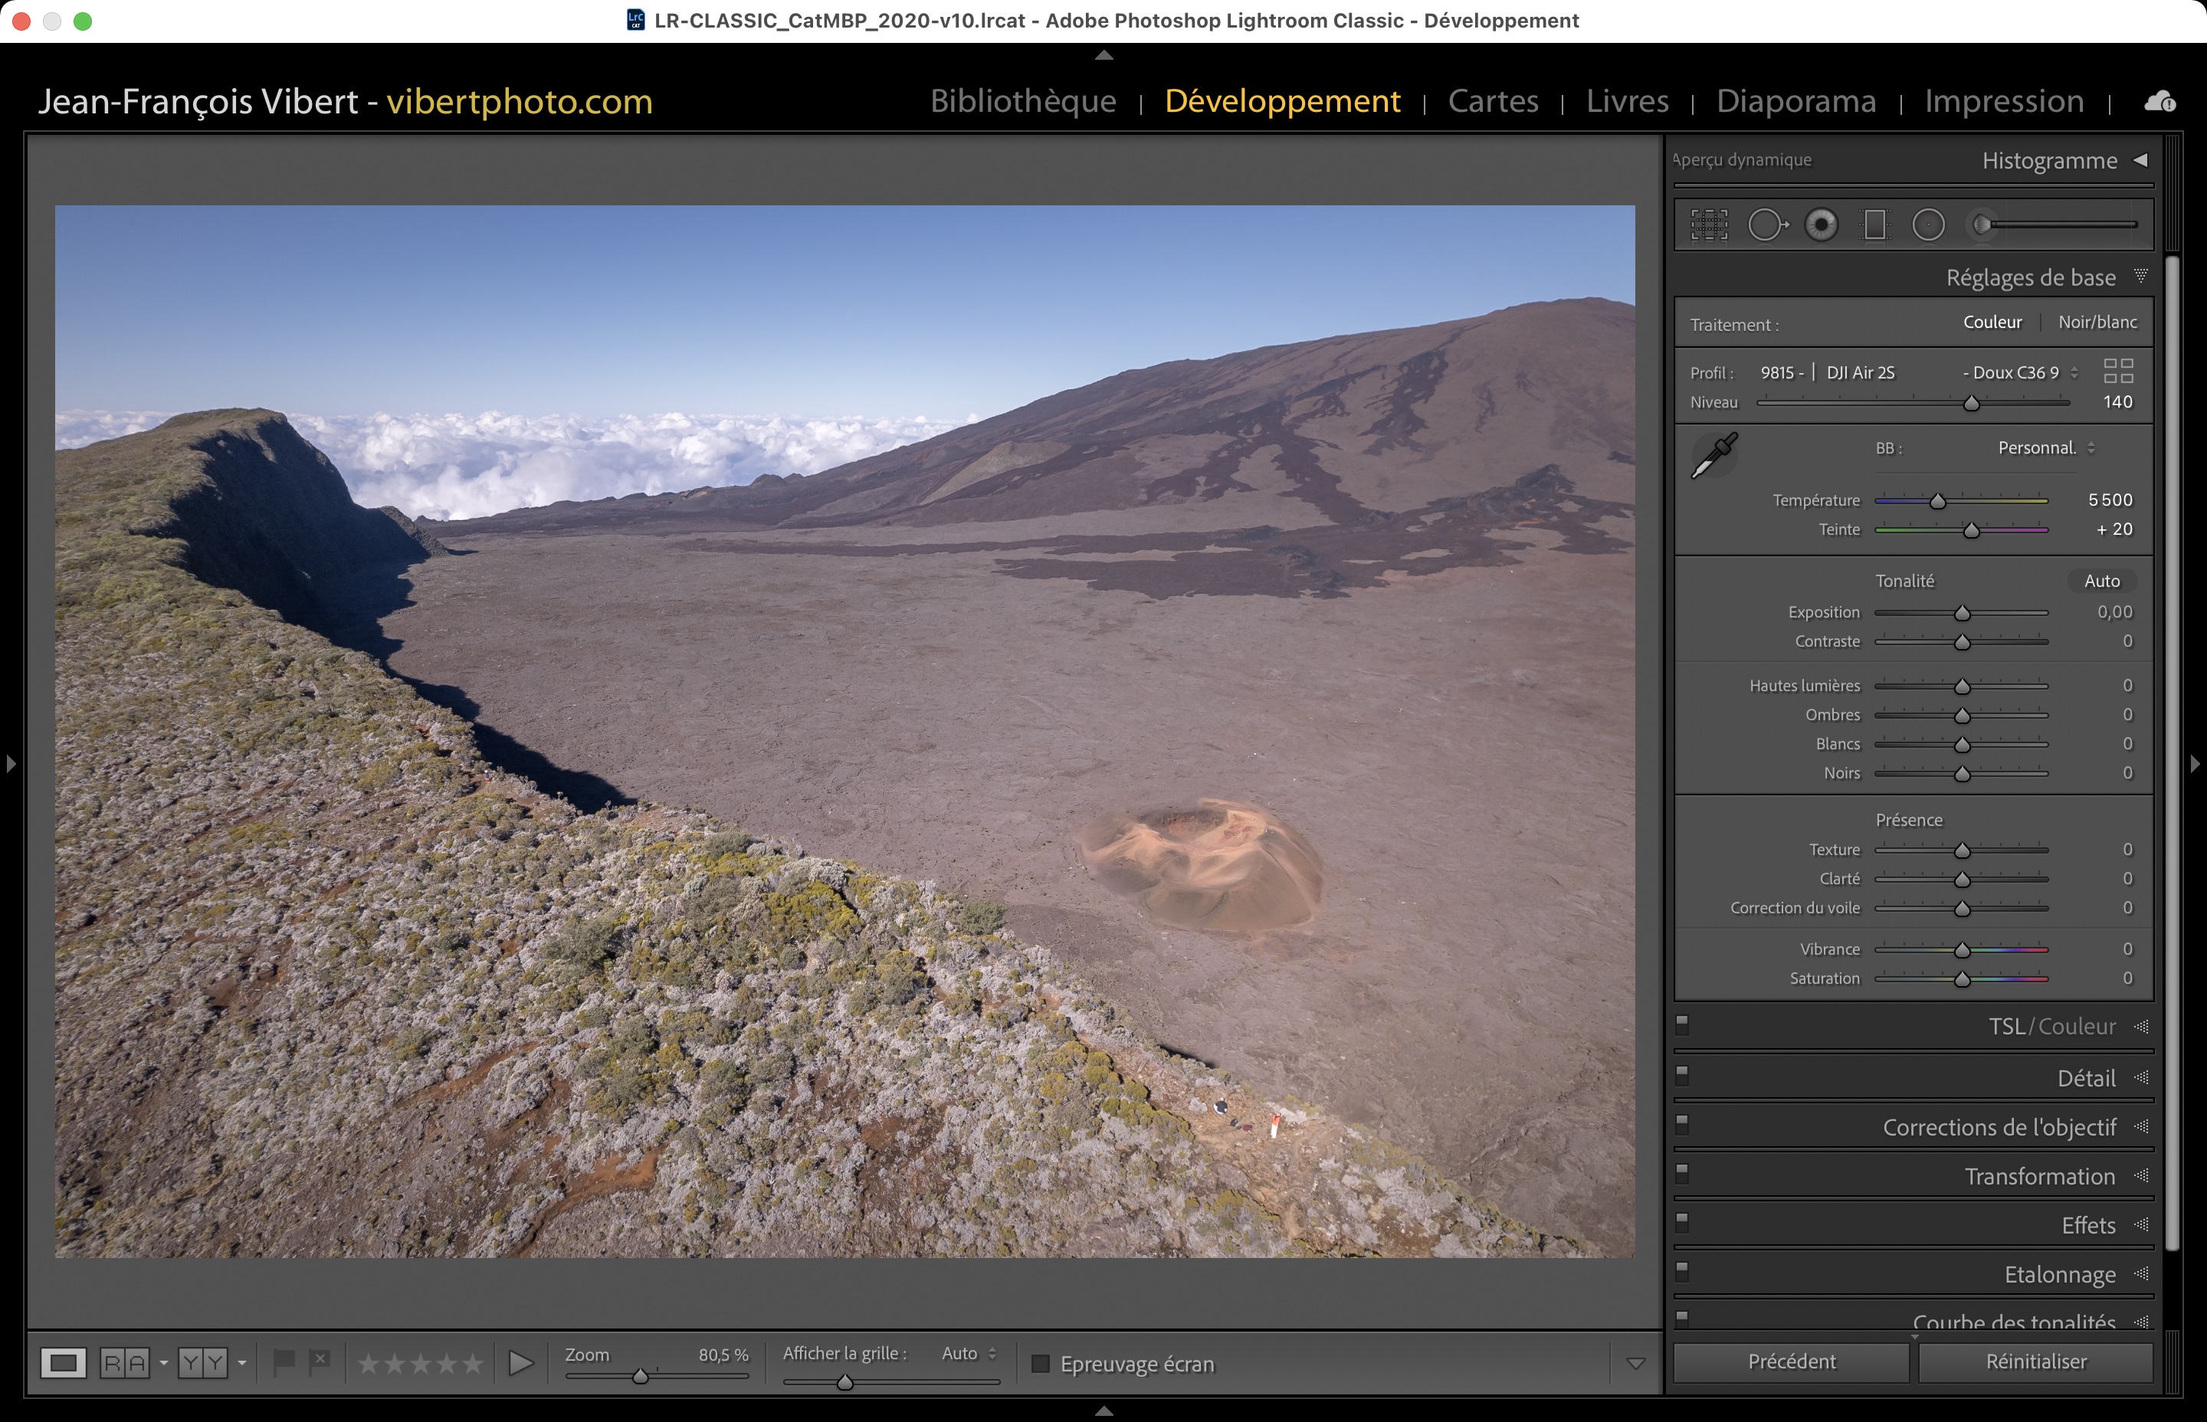Select the Radial Filter tool
2207x1422 pixels.
(x=1928, y=224)
